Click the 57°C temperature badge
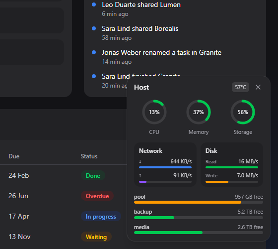Viewport: 278px width, 249px height. (240, 87)
